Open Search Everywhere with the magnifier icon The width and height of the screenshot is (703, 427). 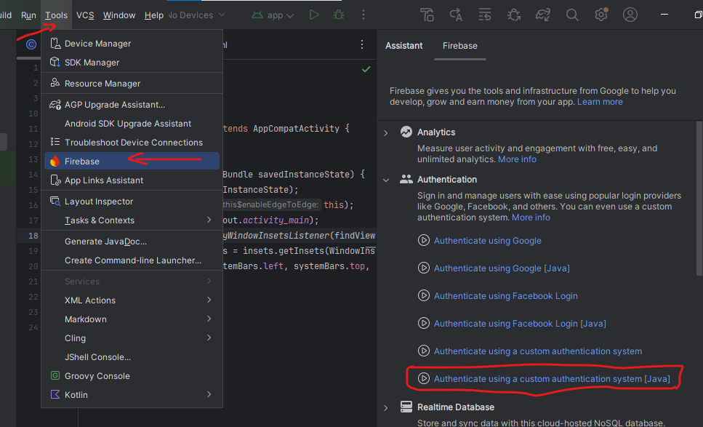571,14
